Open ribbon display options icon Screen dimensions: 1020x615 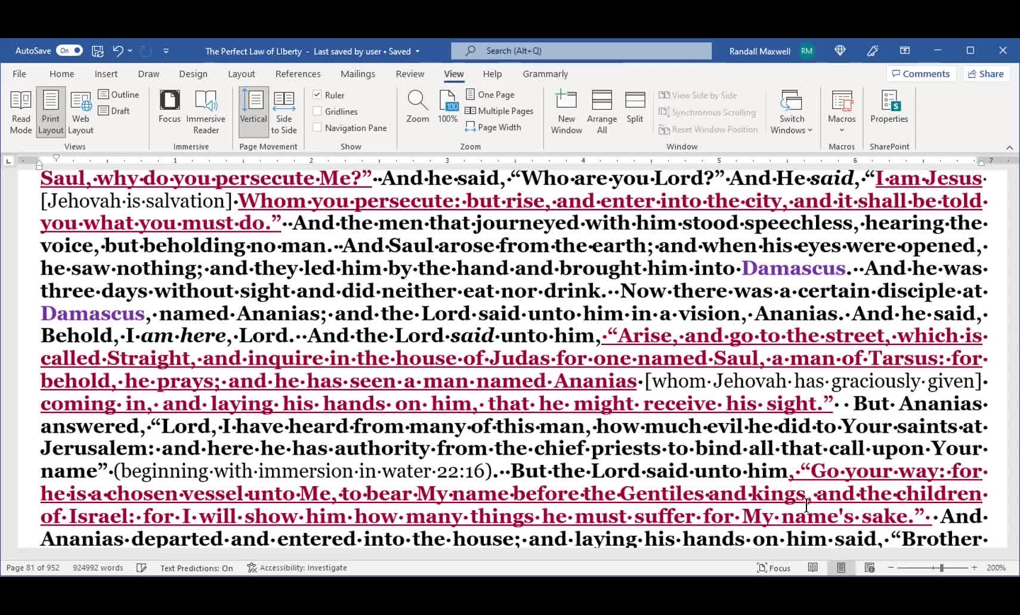905,51
